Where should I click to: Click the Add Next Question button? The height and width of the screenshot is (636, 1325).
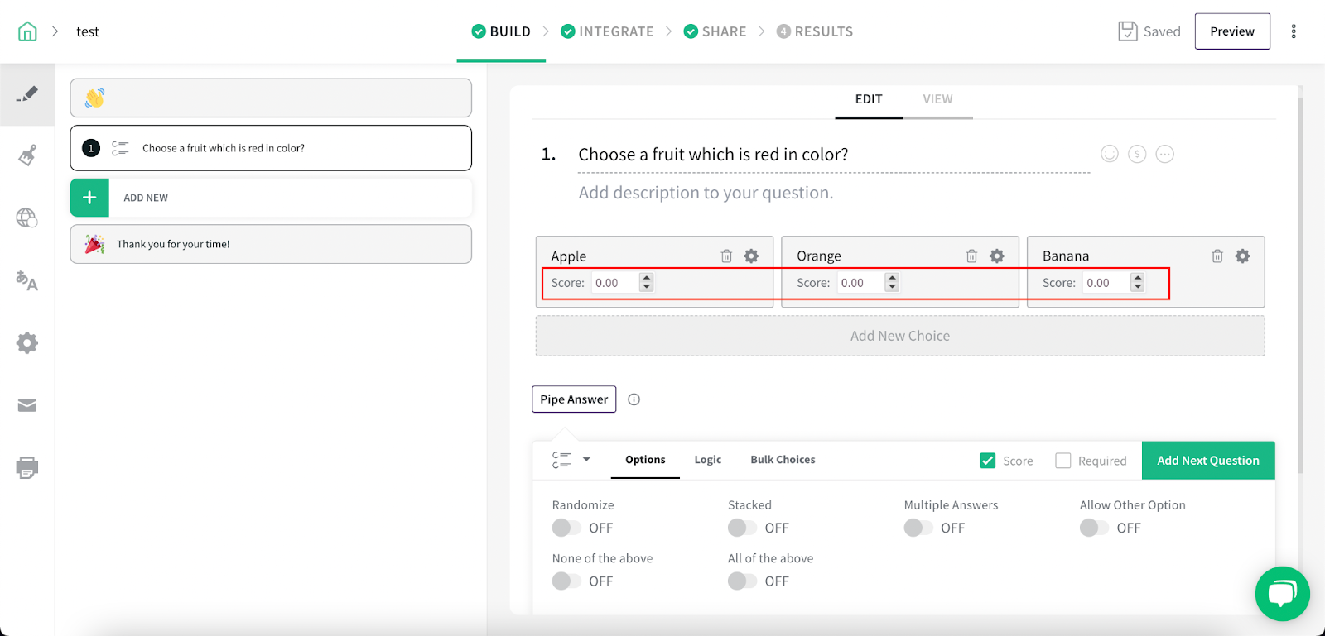tap(1208, 461)
